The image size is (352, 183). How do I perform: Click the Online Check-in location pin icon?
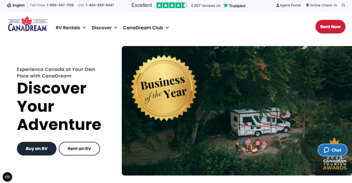307,5
